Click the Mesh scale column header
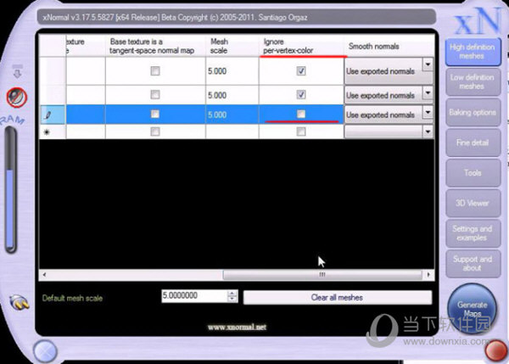509x364 pixels. click(232, 46)
